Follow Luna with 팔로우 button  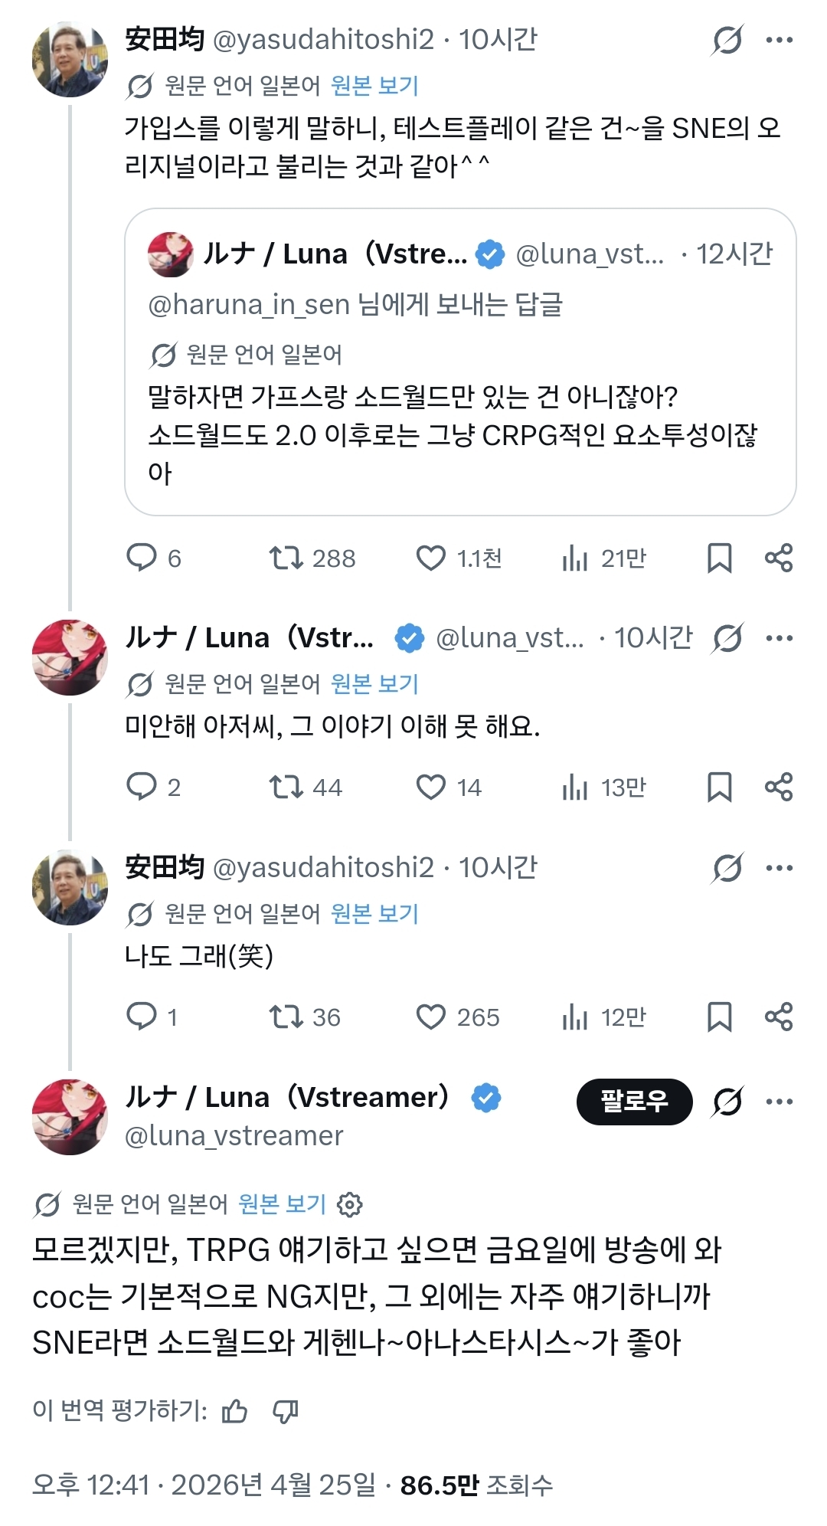[x=634, y=1102]
